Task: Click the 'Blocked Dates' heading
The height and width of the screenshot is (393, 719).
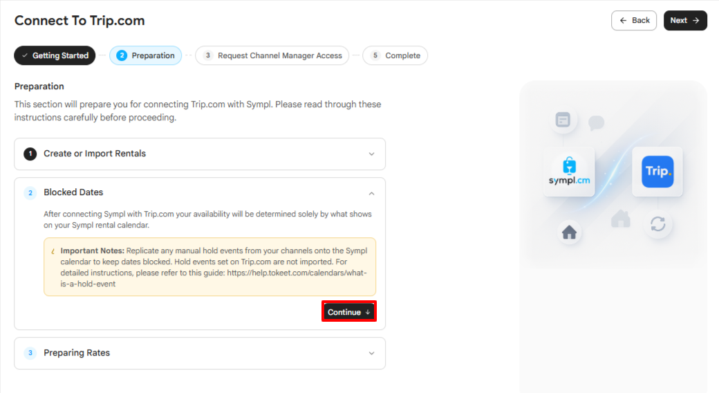Action: (73, 192)
